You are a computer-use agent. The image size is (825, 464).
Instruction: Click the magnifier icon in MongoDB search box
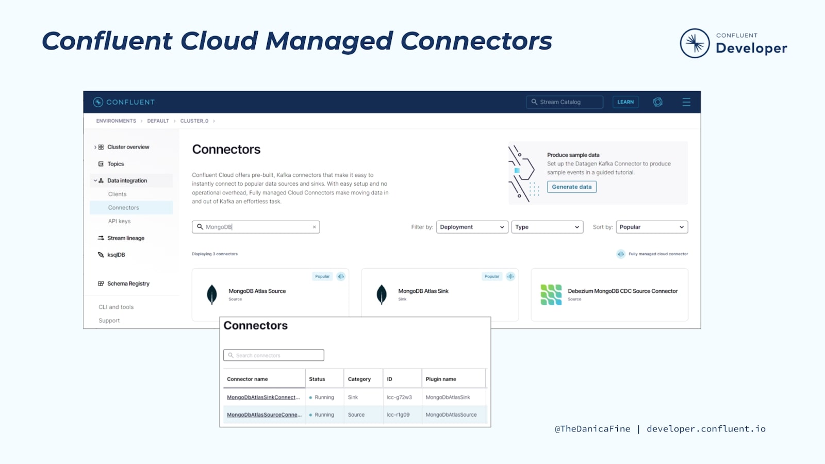pyautogui.click(x=200, y=227)
